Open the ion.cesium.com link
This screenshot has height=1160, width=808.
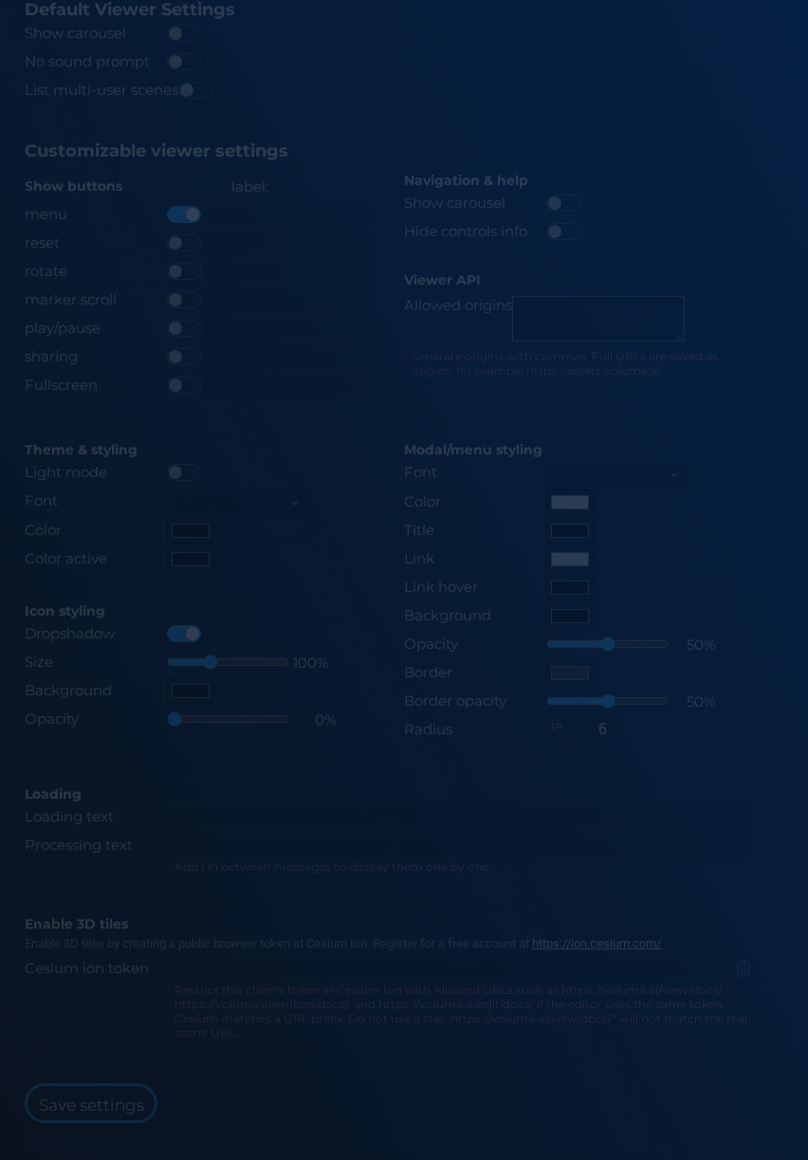[x=597, y=944]
